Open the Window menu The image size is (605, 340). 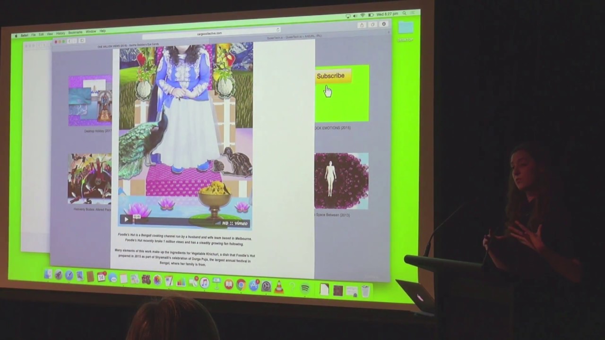tap(91, 32)
